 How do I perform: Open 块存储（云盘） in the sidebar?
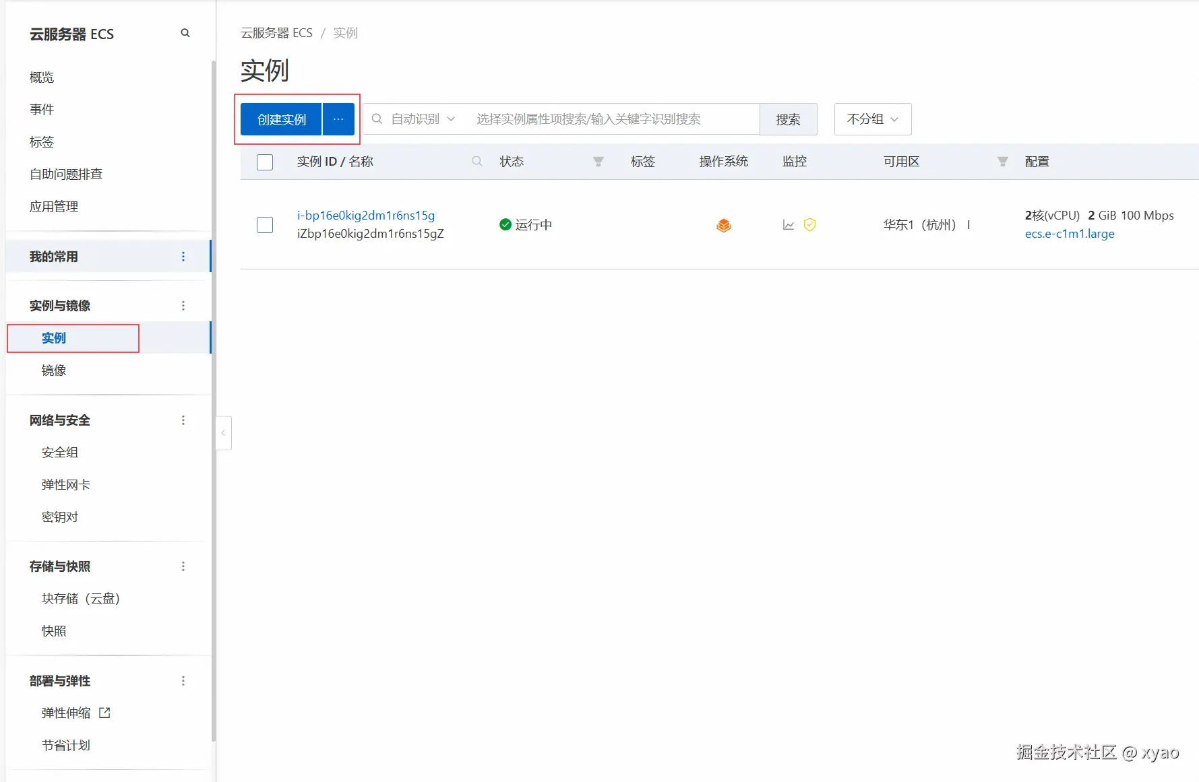[x=81, y=599]
